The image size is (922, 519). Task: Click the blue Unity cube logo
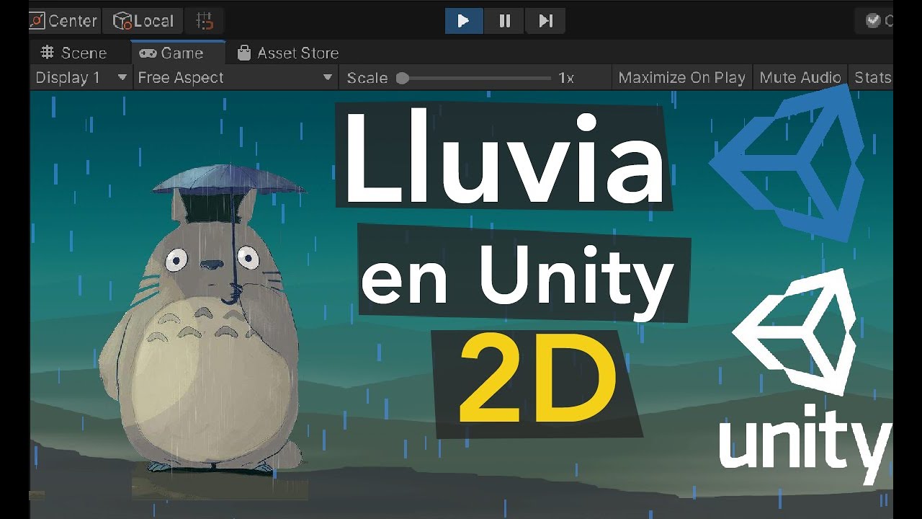point(787,163)
